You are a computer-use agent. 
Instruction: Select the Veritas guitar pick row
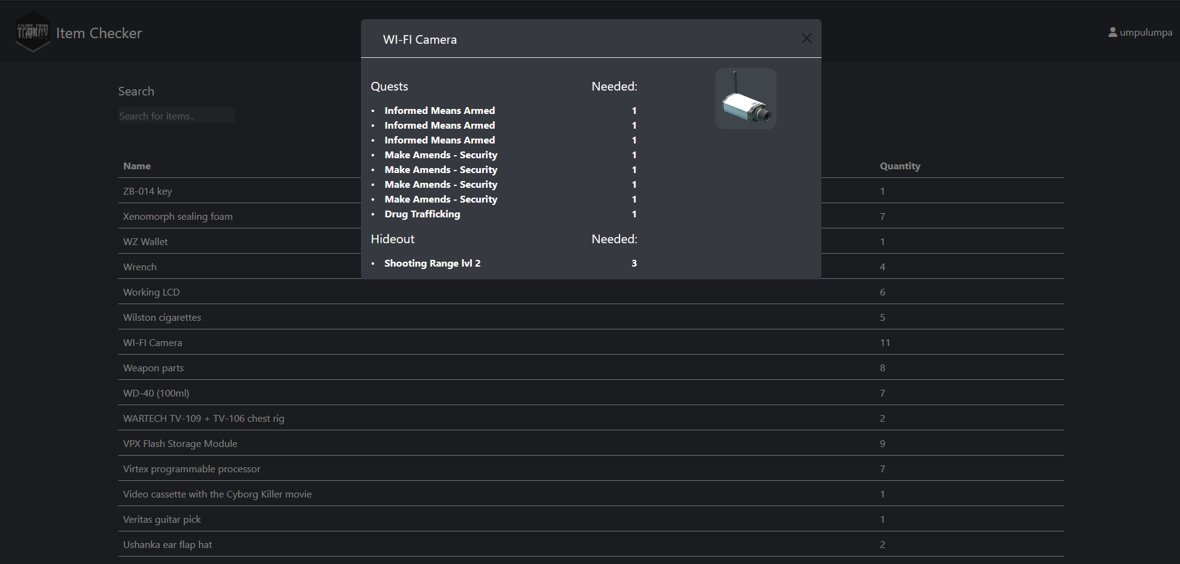[162, 520]
